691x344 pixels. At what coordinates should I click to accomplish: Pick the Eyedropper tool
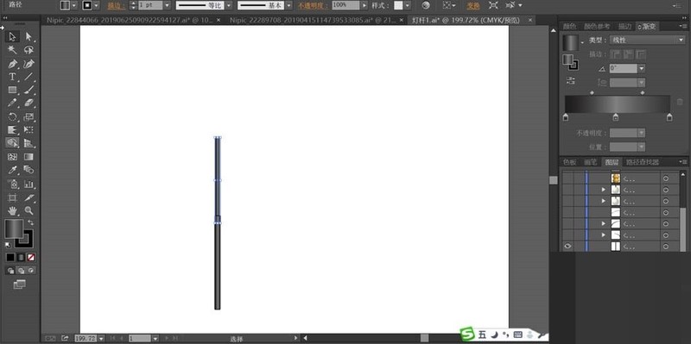(12, 170)
